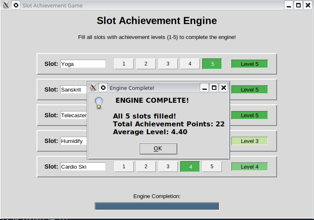314x220 pixels.
Task: Click the pin icon in the main window title bar
Action: coord(16,5)
